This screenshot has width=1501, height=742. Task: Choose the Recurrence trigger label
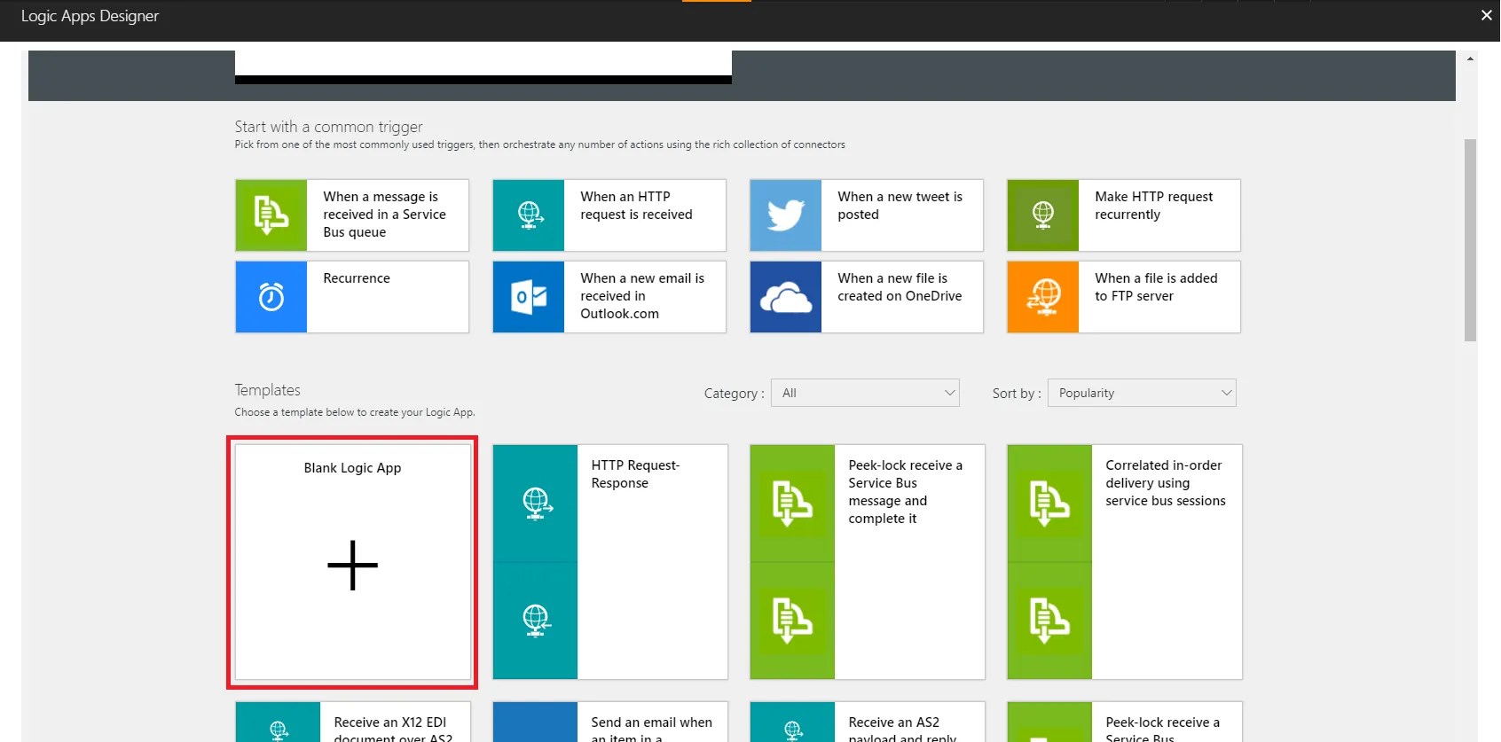pos(357,278)
